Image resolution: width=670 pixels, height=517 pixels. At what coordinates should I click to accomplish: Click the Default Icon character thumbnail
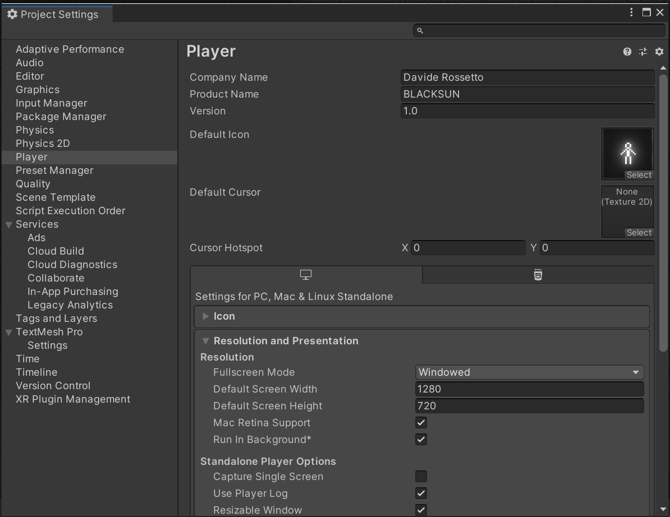pos(627,154)
